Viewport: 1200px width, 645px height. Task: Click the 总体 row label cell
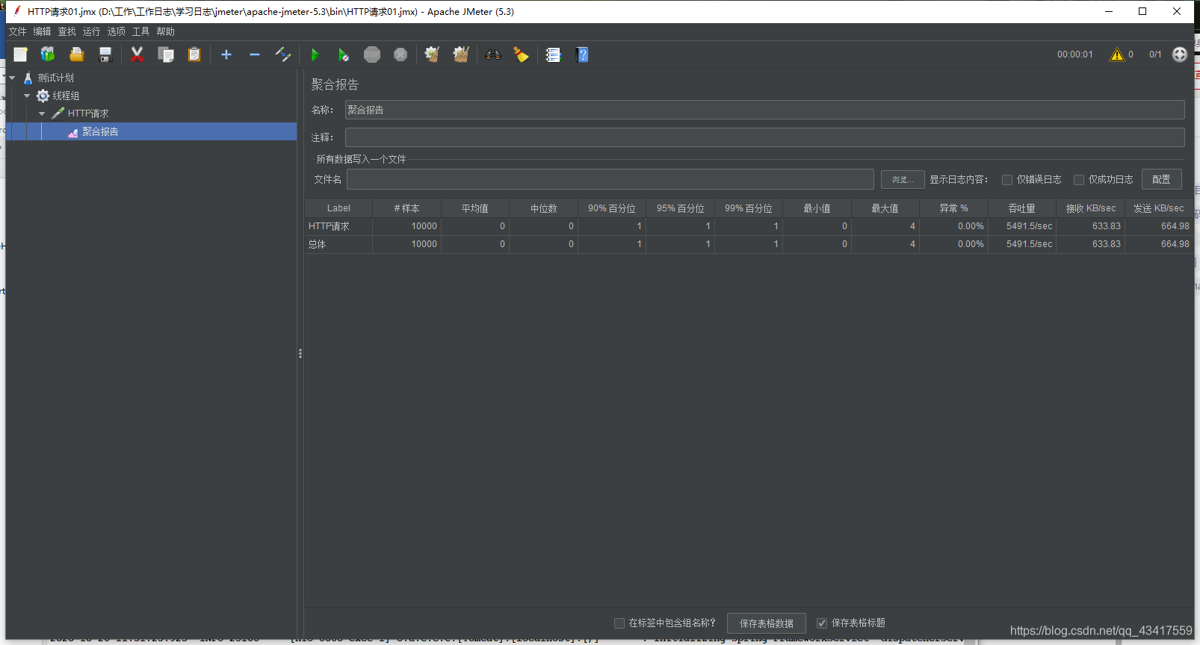coord(338,244)
